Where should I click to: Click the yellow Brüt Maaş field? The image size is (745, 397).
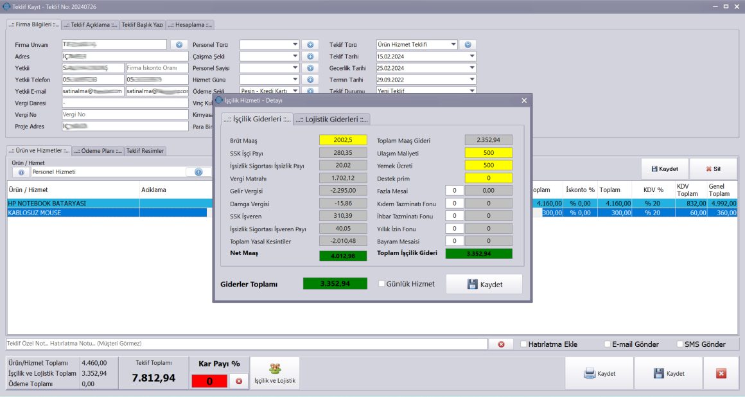click(x=343, y=140)
